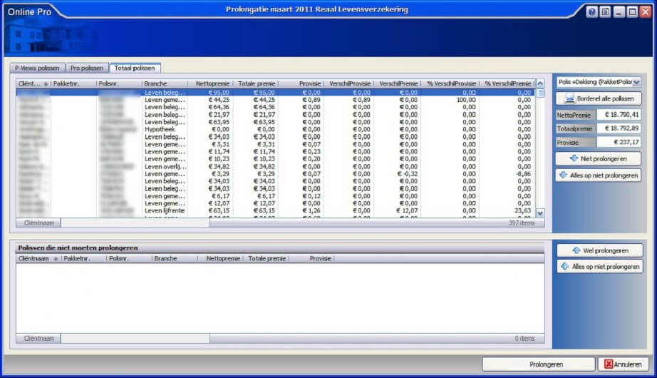Sort lower table by Provisie column
This screenshot has height=378, width=657.
(312, 258)
